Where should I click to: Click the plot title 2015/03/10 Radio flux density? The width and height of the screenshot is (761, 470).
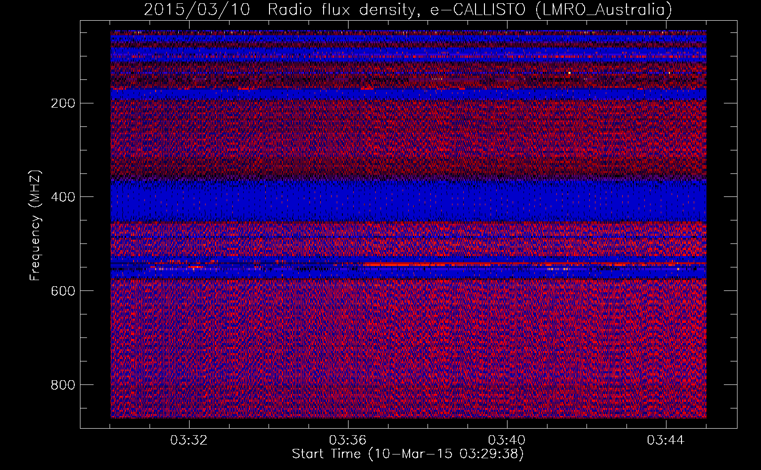pos(408,9)
